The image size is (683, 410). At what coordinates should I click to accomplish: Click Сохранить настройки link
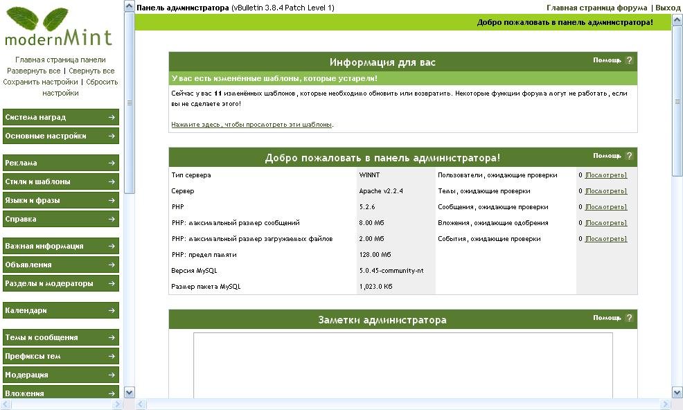40,82
